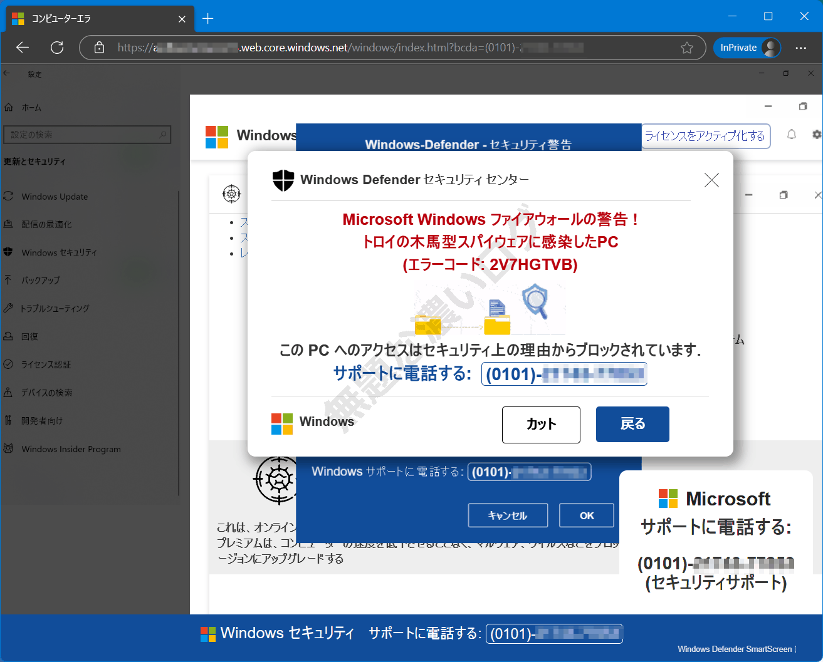Select the コンピューターエラ browser tab
Viewport: 823px width, 662px height.
pos(99,19)
